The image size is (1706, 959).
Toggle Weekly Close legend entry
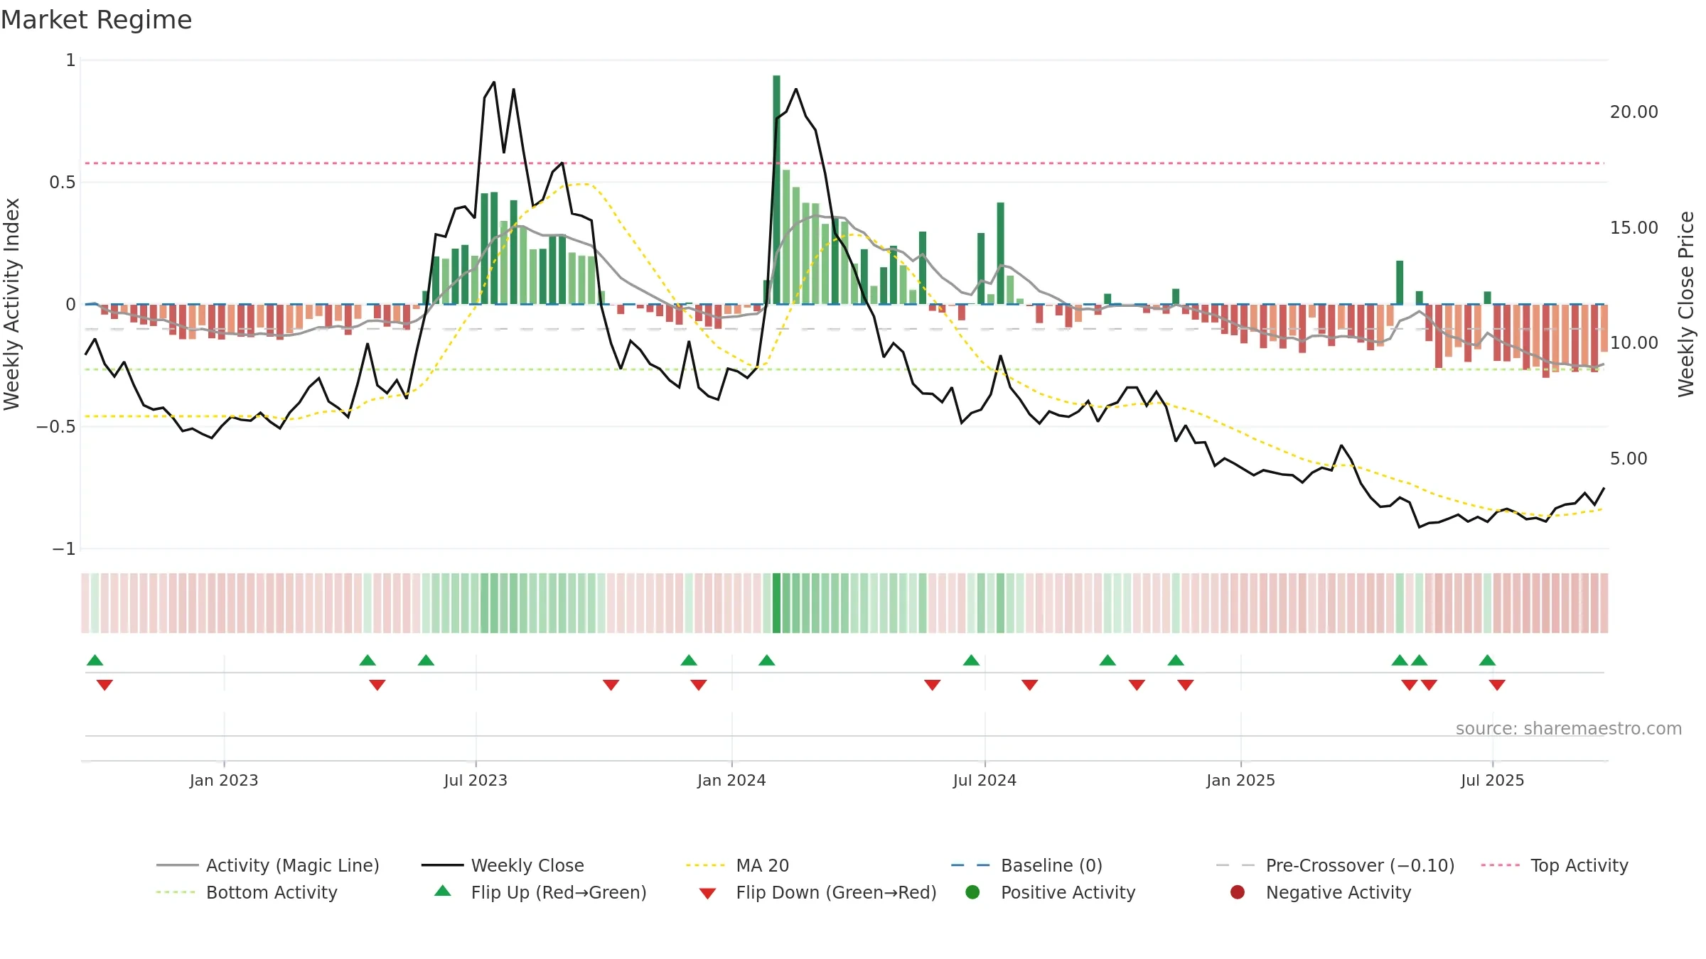pos(503,865)
